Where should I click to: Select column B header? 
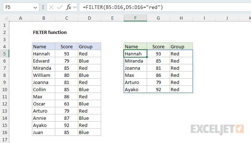[x=43, y=18]
